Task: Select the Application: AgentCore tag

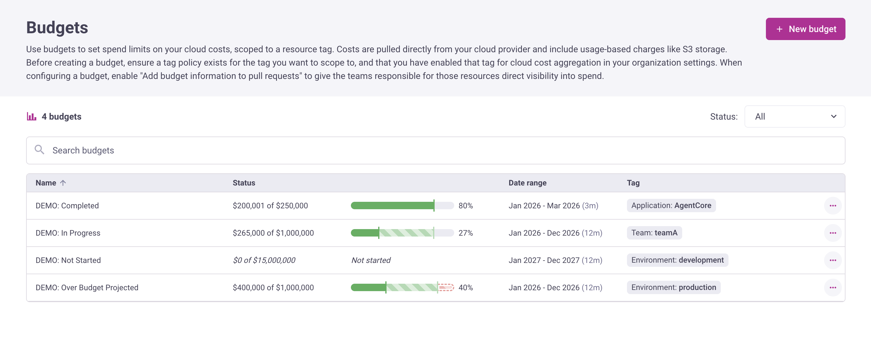Action: 671,205
